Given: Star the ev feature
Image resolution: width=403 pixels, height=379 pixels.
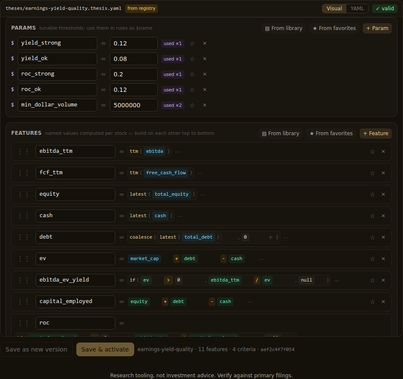Looking at the screenshot, I should tap(372, 259).
